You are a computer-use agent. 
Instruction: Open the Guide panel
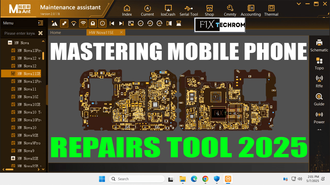[x=319, y=100]
